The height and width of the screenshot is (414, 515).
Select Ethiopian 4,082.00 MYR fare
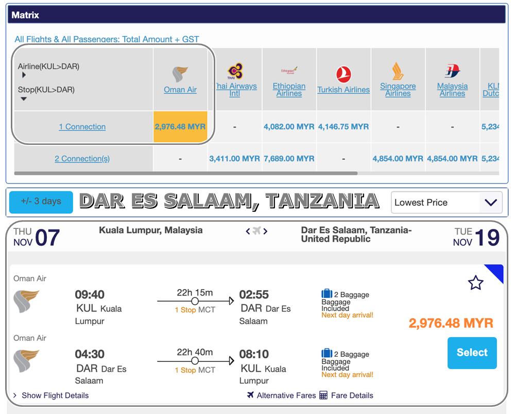coord(289,127)
